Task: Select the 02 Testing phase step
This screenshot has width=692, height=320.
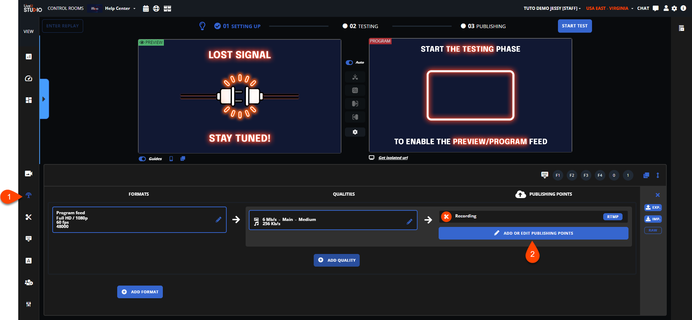Action: (360, 26)
